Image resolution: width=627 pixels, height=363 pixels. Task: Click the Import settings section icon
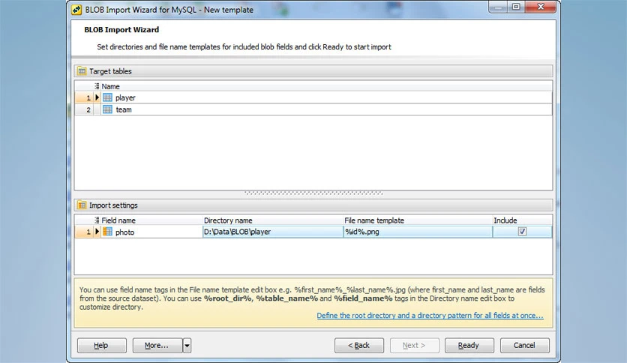tap(82, 205)
